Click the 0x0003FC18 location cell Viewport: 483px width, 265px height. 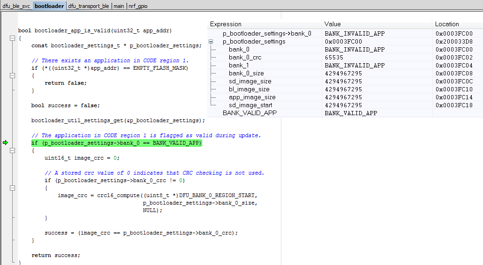454,105
